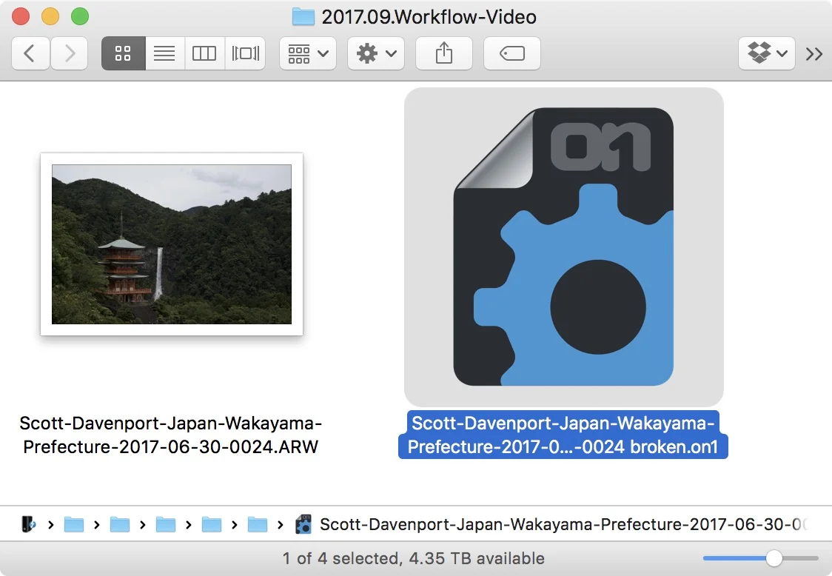This screenshot has height=576, width=832.
Task: Click the '2017.09.Workflow-Video' window title
Action: coord(429,17)
